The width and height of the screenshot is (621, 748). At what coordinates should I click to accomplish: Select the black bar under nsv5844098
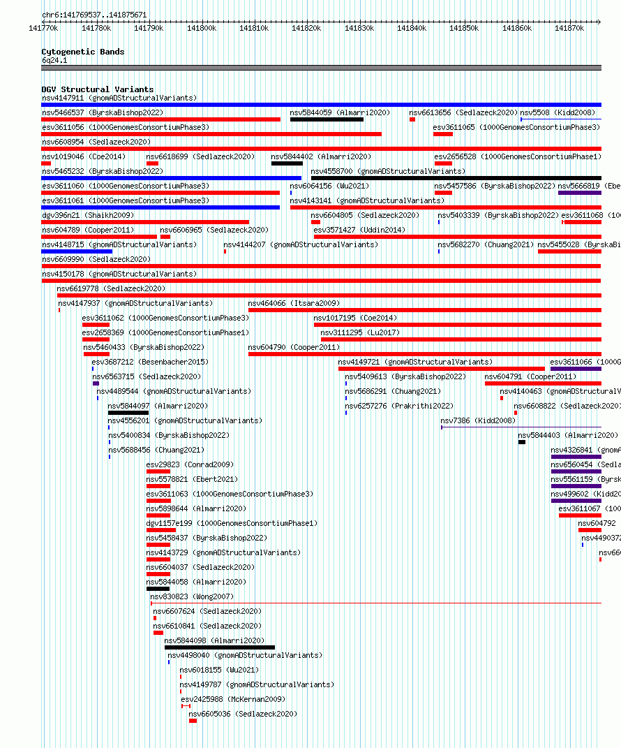[x=220, y=647]
